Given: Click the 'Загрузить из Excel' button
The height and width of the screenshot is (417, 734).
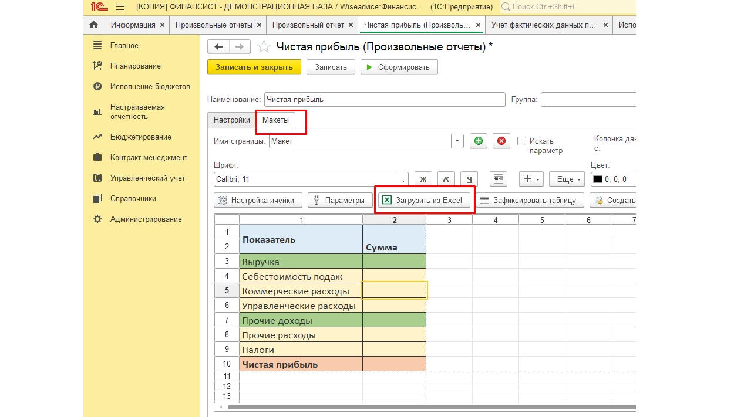Looking at the screenshot, I should [424, 200].
